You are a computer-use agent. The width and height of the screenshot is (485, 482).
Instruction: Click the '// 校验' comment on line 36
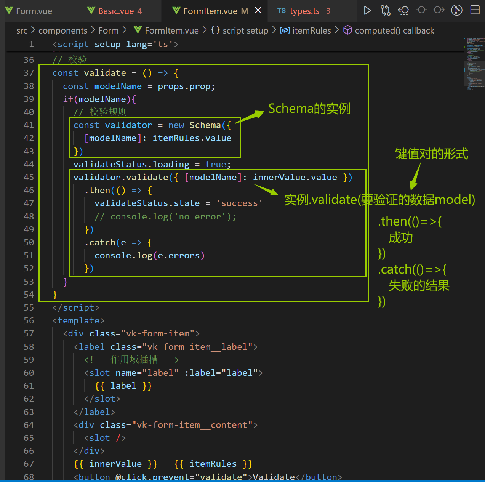click(70, 60)
